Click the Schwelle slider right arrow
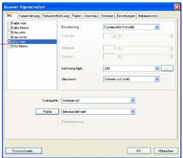 point(171,36)
